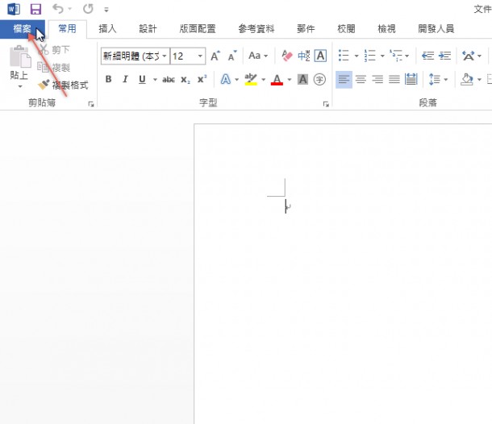This screenshot has height=424, width=492.
Task: Justify the paragraph text
Action: 394,79
